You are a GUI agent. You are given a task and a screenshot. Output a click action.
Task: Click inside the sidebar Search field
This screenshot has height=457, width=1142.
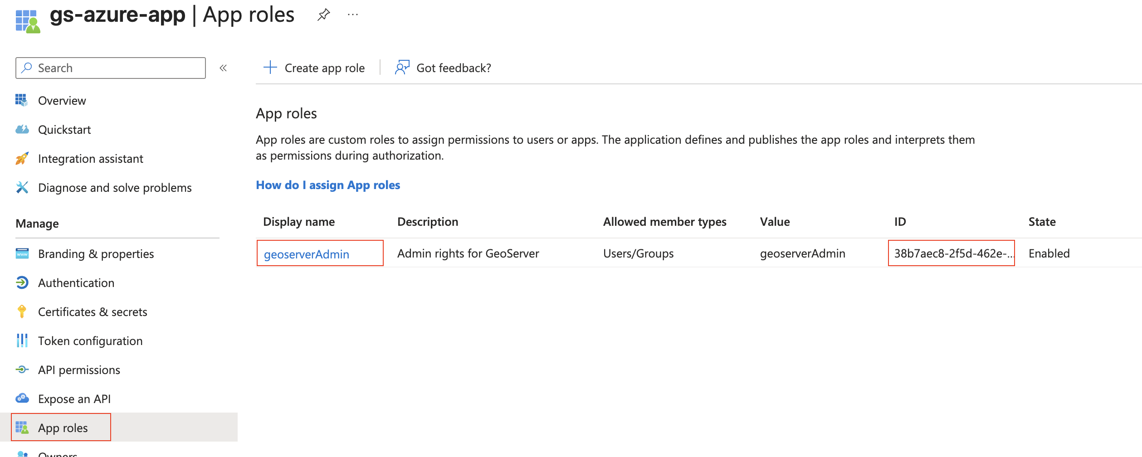110,68
